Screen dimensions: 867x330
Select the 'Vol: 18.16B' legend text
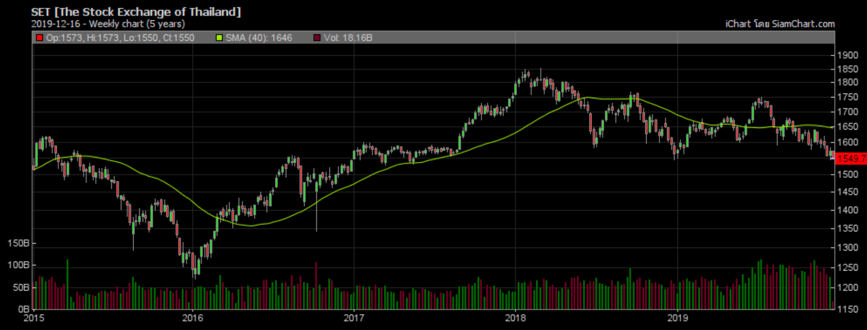(348, 38)
